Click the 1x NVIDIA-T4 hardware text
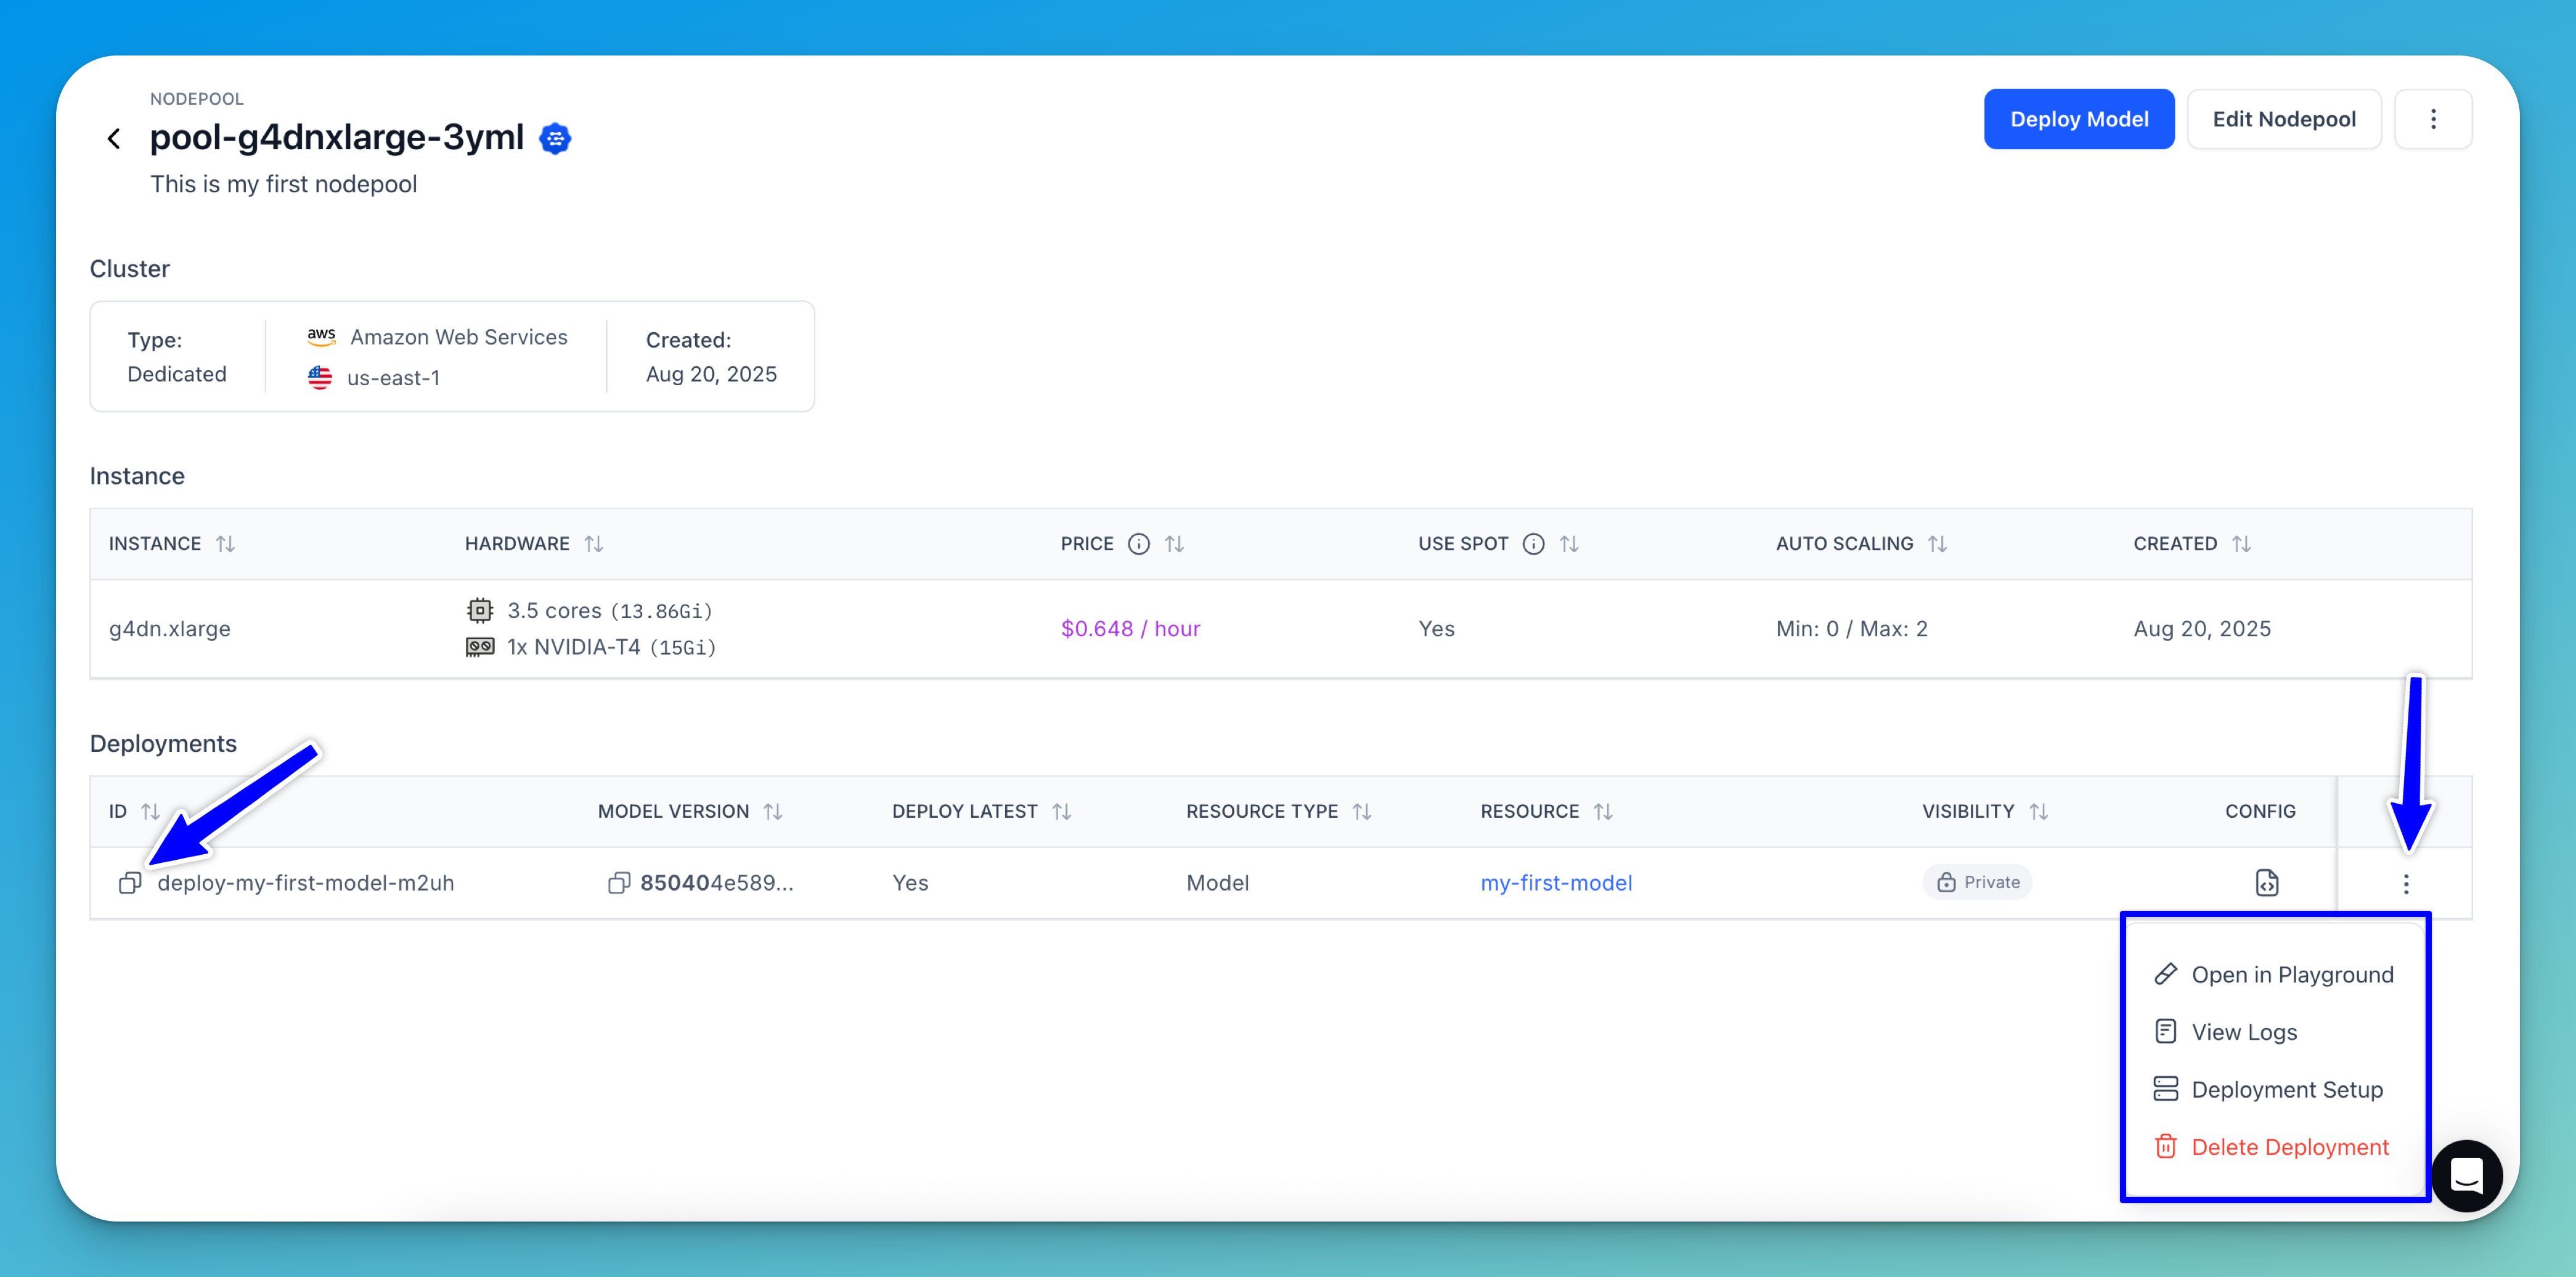 pyautogui.click(x=611, y=647)
